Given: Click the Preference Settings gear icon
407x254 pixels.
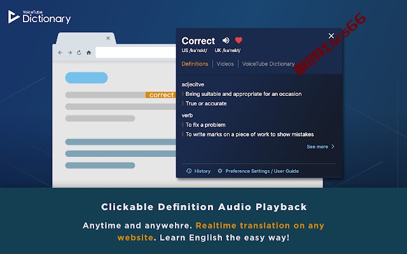Looking at the screenshot, I should point(220,171).
